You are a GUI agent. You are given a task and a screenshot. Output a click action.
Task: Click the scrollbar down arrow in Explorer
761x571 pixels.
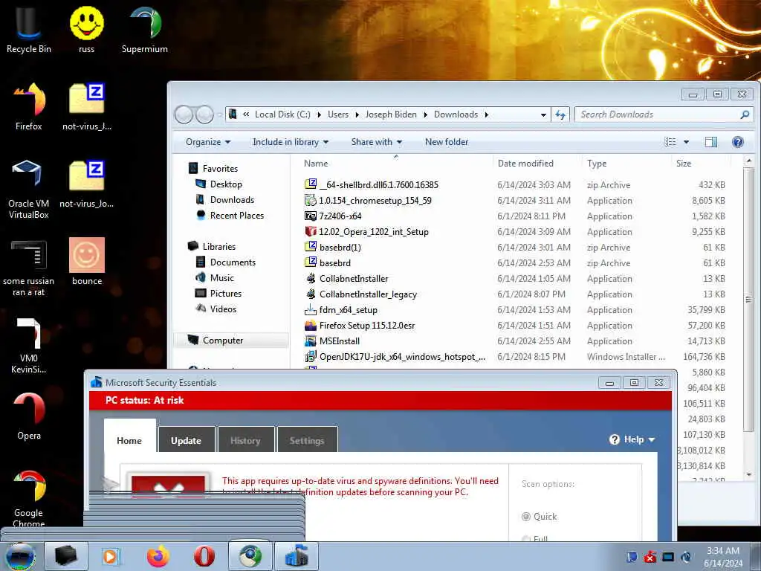749,474
